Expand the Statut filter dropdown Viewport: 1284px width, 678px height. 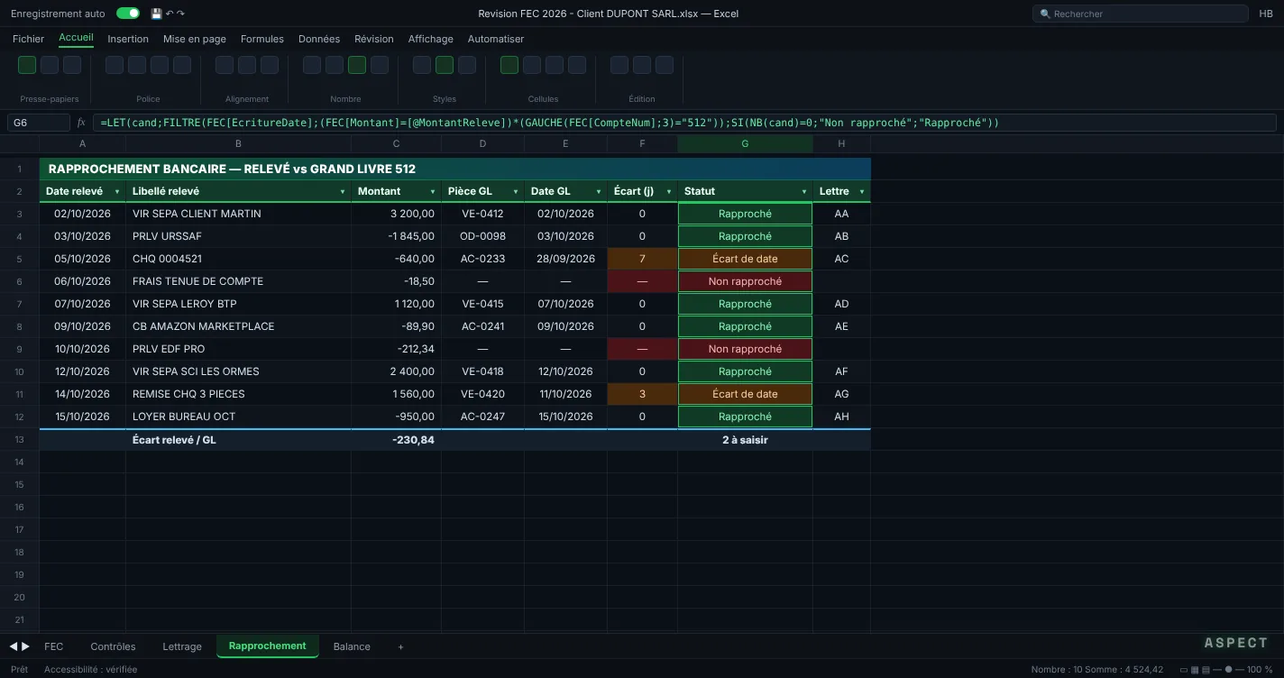click(x=804, y=192)
